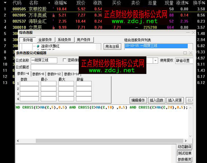
Task: Click the 连续3天飘红 tree item icon
Action: pos(39,46)
